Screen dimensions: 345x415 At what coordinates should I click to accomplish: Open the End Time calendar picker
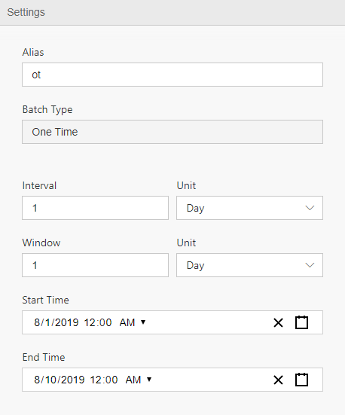301,380
